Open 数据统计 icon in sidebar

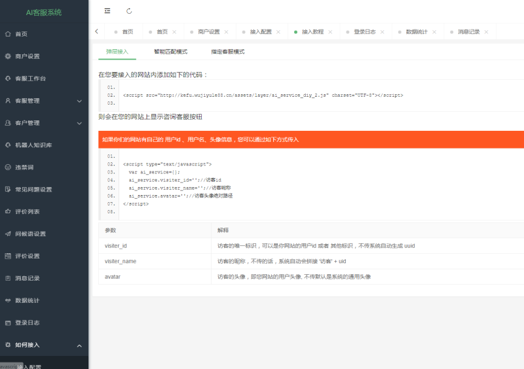[8, 300]
